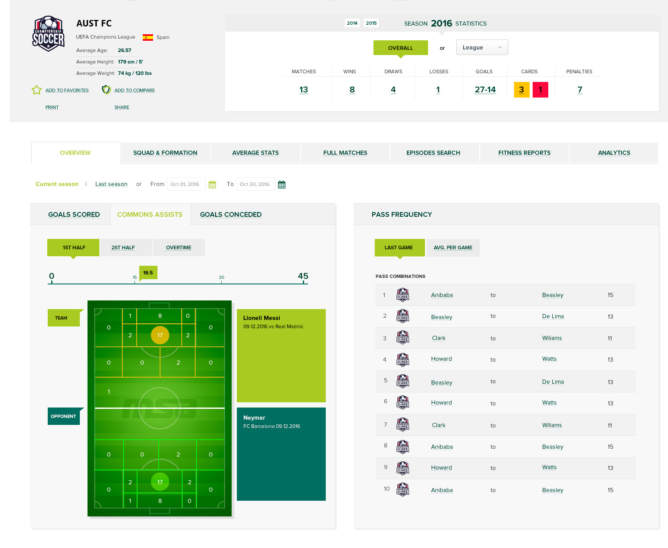Click team badge in pass combination row 10
Screen dimensions: 668x548
click(x=403, y=489)
